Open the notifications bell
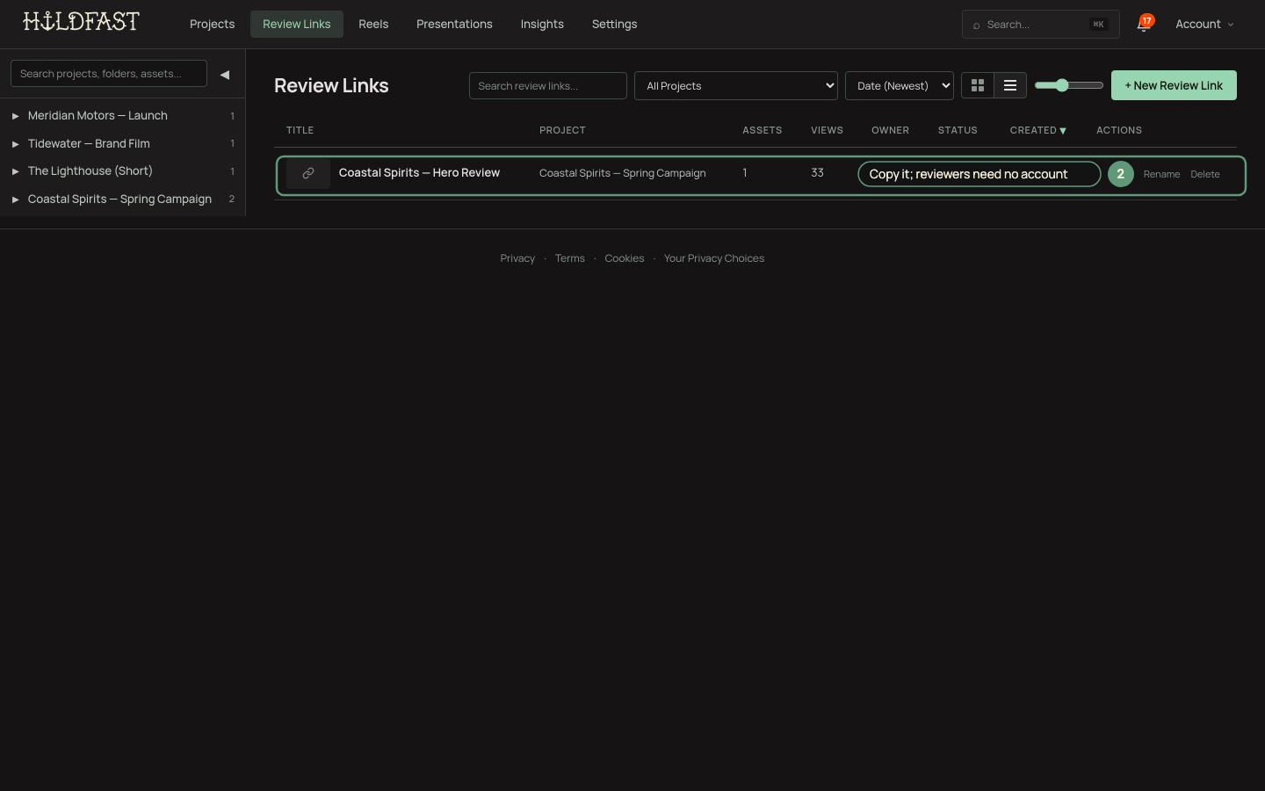 click(1144, 25)
